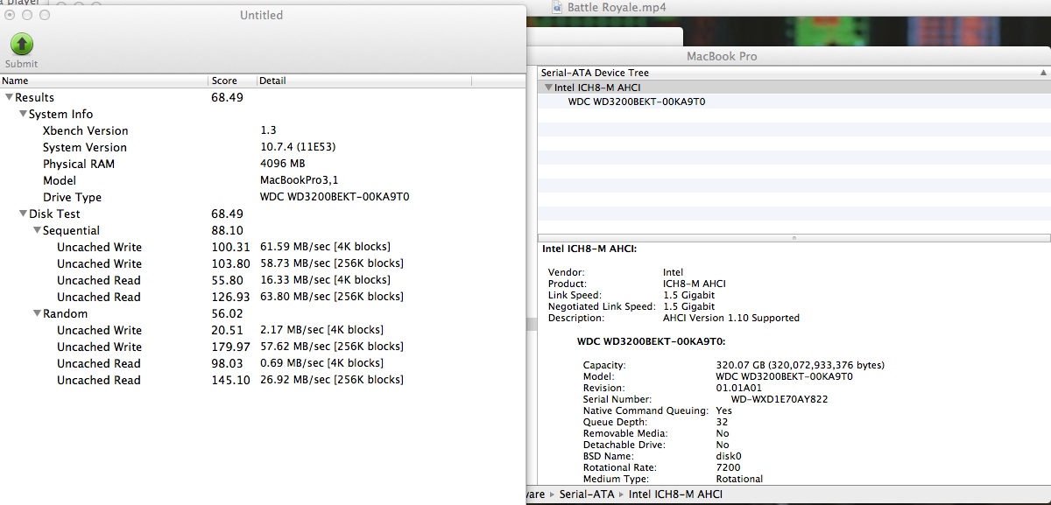Select the Drive Type row
This screenshot has width=1051, height=505.
point(263,197)
